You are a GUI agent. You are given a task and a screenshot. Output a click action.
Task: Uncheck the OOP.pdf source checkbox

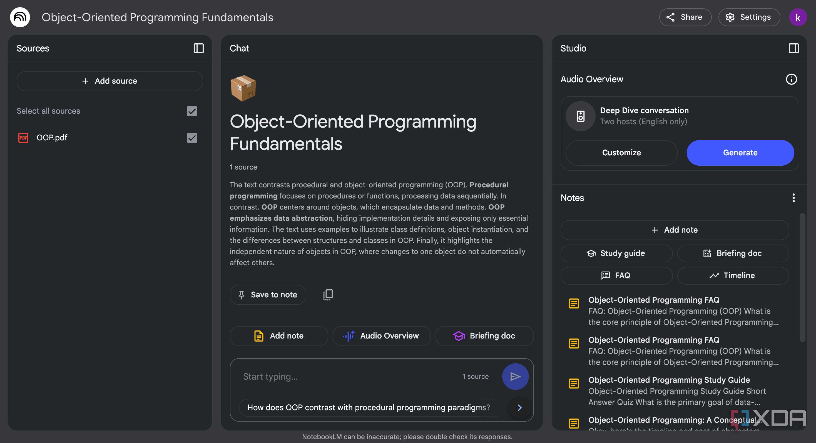[192, 138]
